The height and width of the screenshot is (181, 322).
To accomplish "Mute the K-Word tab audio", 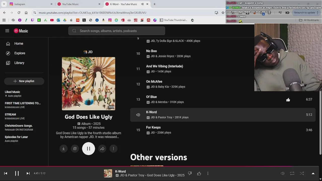I will [x=142, y=4].
